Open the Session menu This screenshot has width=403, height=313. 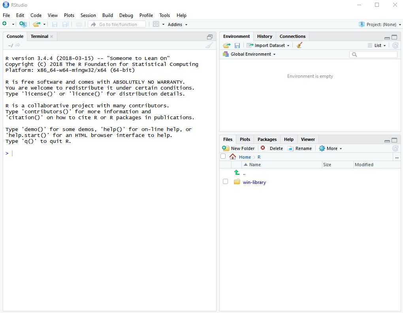coord(88,15)
